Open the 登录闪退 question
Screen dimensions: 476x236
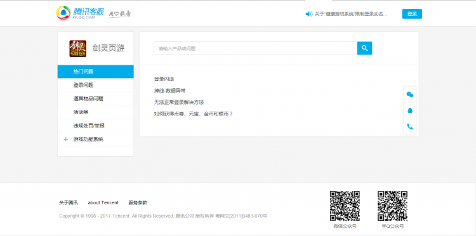tap(164, 79)
